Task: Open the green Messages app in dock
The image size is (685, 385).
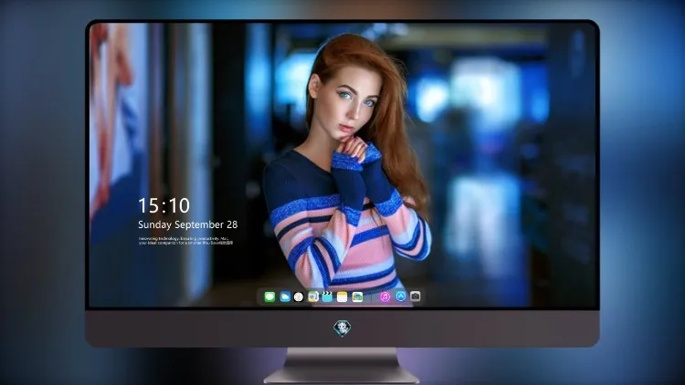Action: 269,297
